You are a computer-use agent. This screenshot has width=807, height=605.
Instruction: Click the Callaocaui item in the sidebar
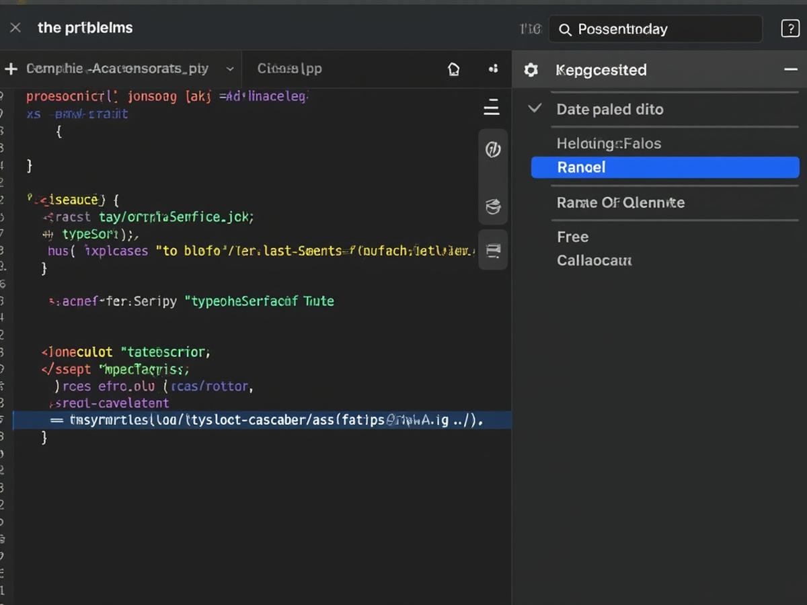[594, 260]
